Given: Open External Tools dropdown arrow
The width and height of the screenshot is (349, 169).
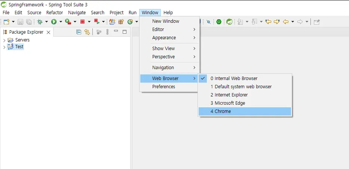Looking at the screenshot, I should 75,22.
